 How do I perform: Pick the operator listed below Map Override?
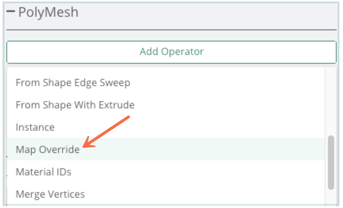[x=43, y=172]
